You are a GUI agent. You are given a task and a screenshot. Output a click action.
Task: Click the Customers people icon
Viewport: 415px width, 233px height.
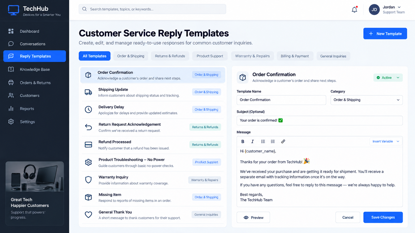tap(11, 95)
